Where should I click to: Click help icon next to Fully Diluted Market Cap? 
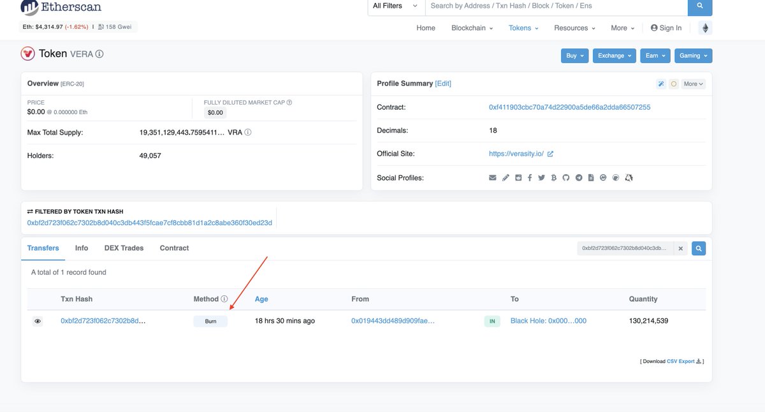pos(289,102)
